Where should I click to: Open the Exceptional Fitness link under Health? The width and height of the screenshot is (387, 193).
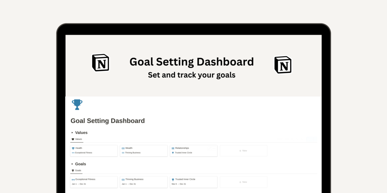[x=84, y=153]
